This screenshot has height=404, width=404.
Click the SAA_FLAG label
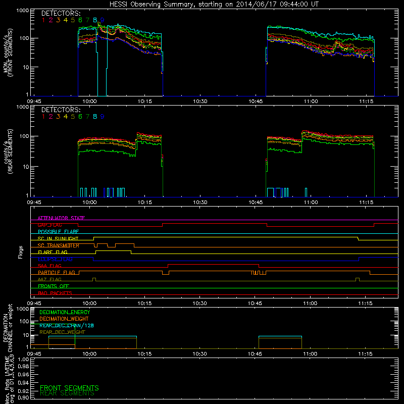(x=49, y=266)
